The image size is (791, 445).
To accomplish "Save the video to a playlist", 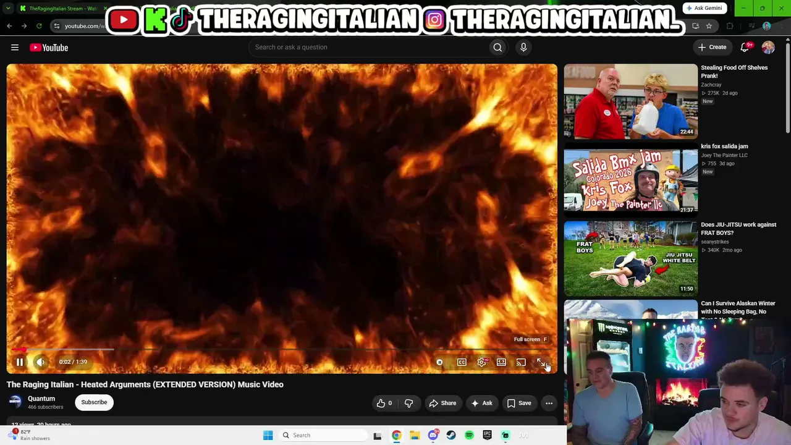I will click(x=519, y=403).
